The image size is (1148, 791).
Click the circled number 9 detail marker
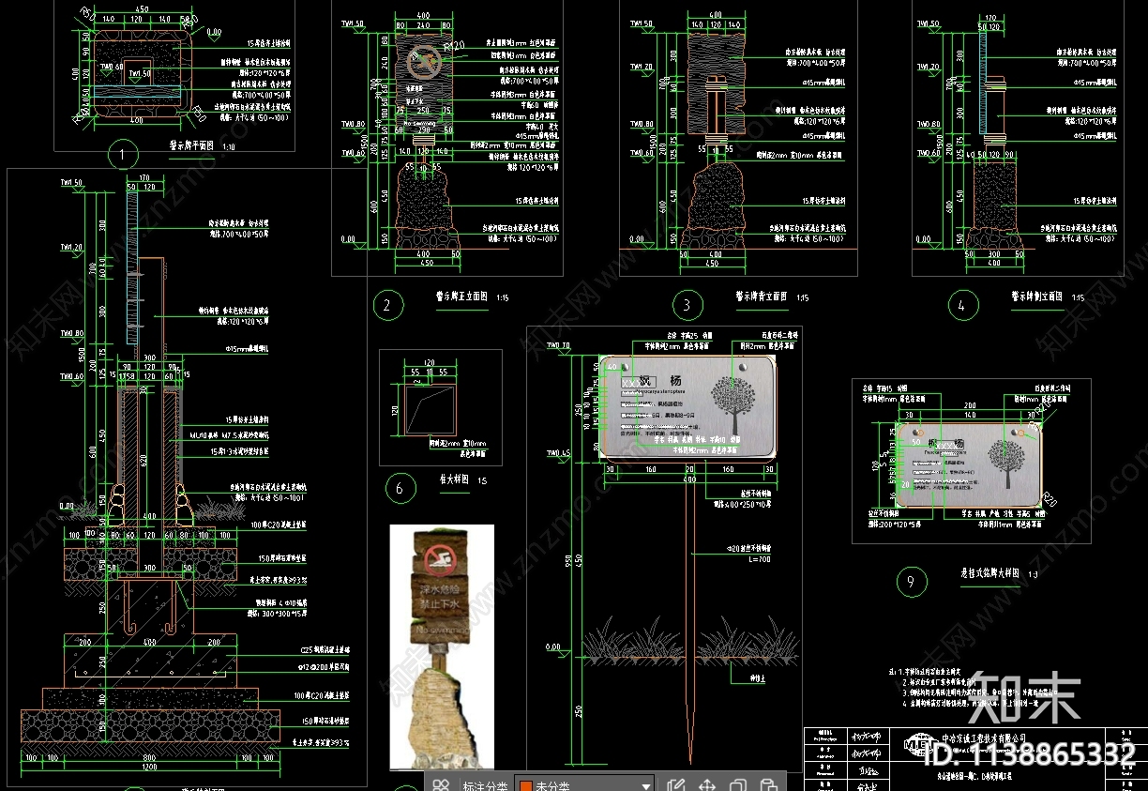911,583
